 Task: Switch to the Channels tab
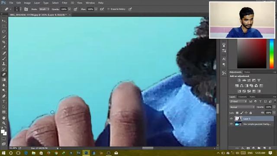242,97
